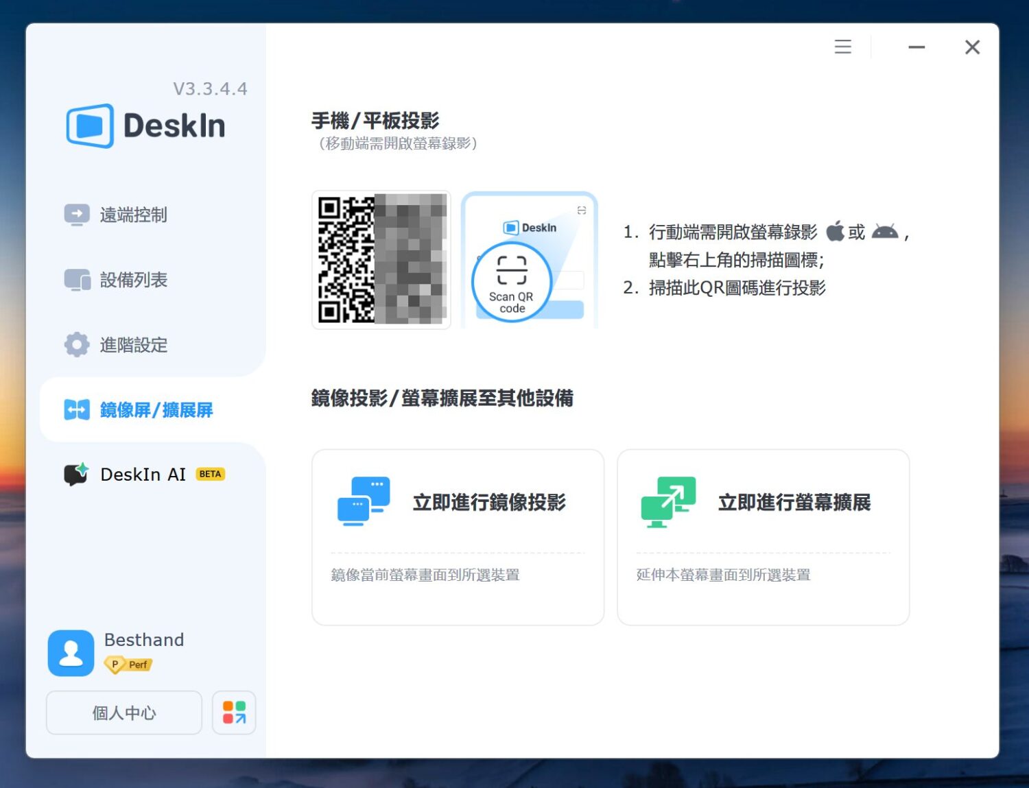This screenshot has width=1029, height=788.
Task: Close the DeskIn window
Action: (x=972, y=47)
